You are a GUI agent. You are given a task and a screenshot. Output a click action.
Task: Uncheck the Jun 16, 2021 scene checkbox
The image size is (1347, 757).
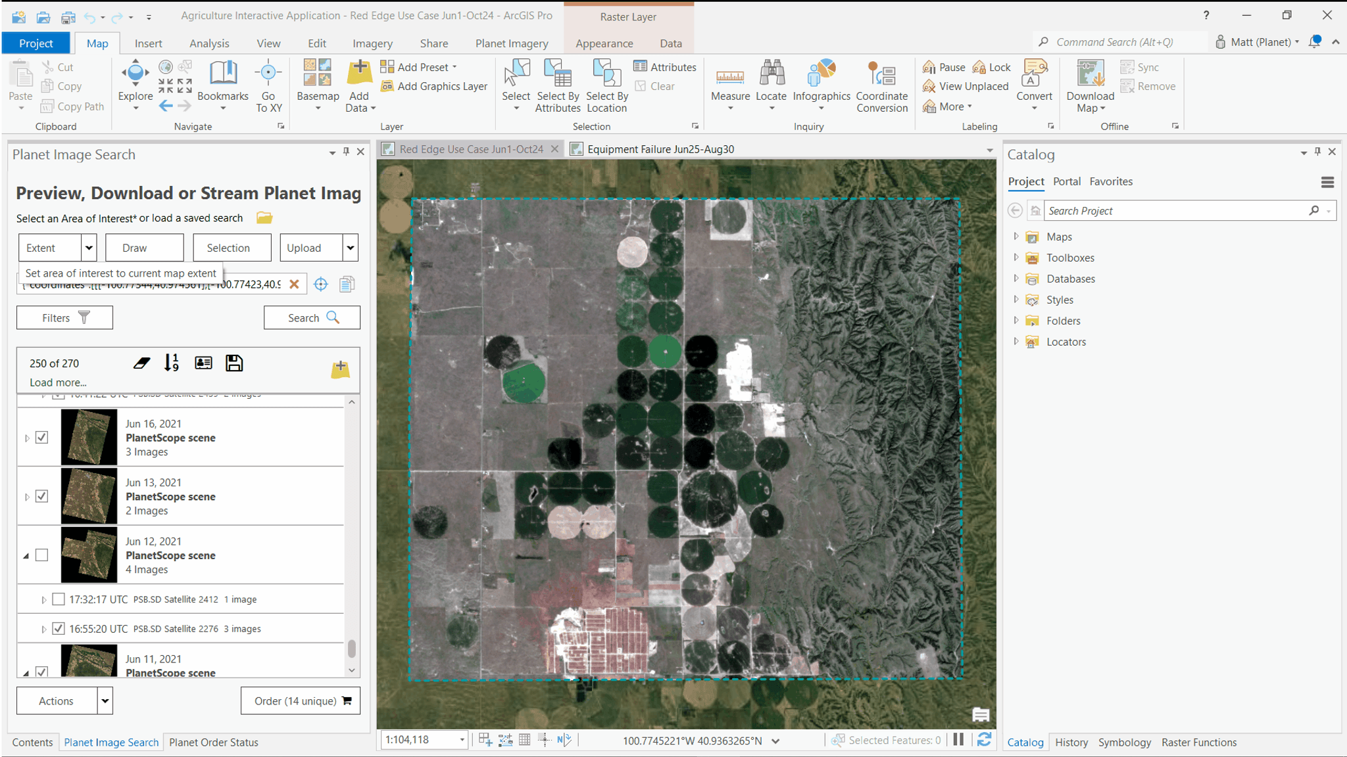[x=42, y=437]
